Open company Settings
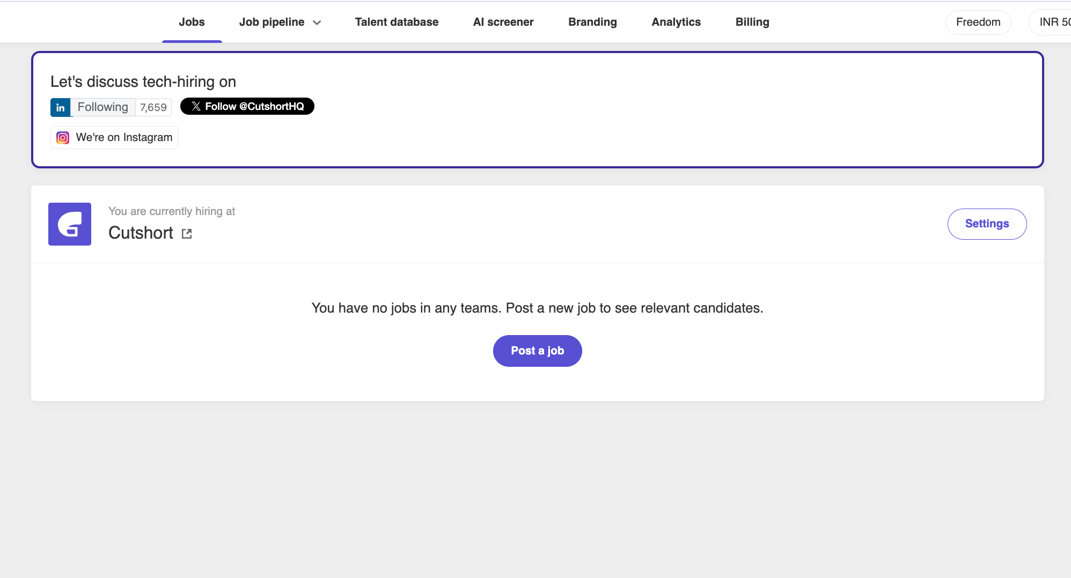 [987, 224]
